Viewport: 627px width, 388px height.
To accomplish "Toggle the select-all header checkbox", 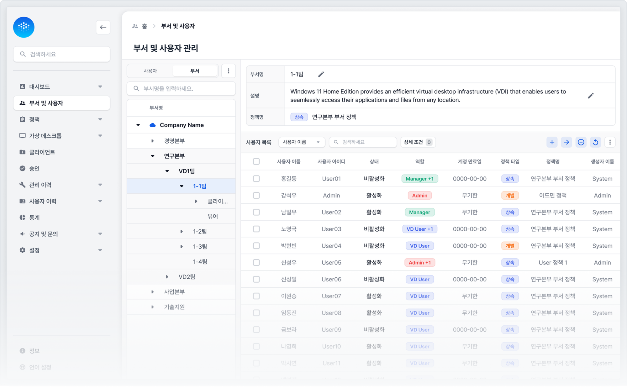I will (x=256, y=161).
